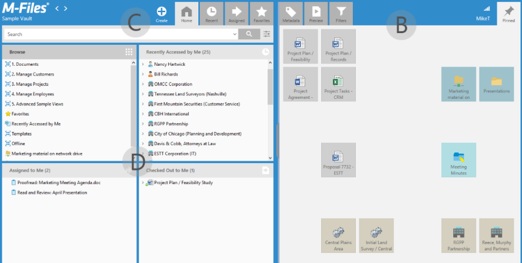Open the Favorites tab
The width and height of the screenshot is (522, 263).
click(x=262, y=14)
